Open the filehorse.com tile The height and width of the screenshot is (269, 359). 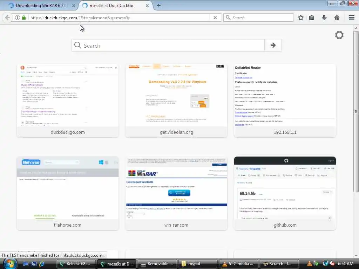68,193
